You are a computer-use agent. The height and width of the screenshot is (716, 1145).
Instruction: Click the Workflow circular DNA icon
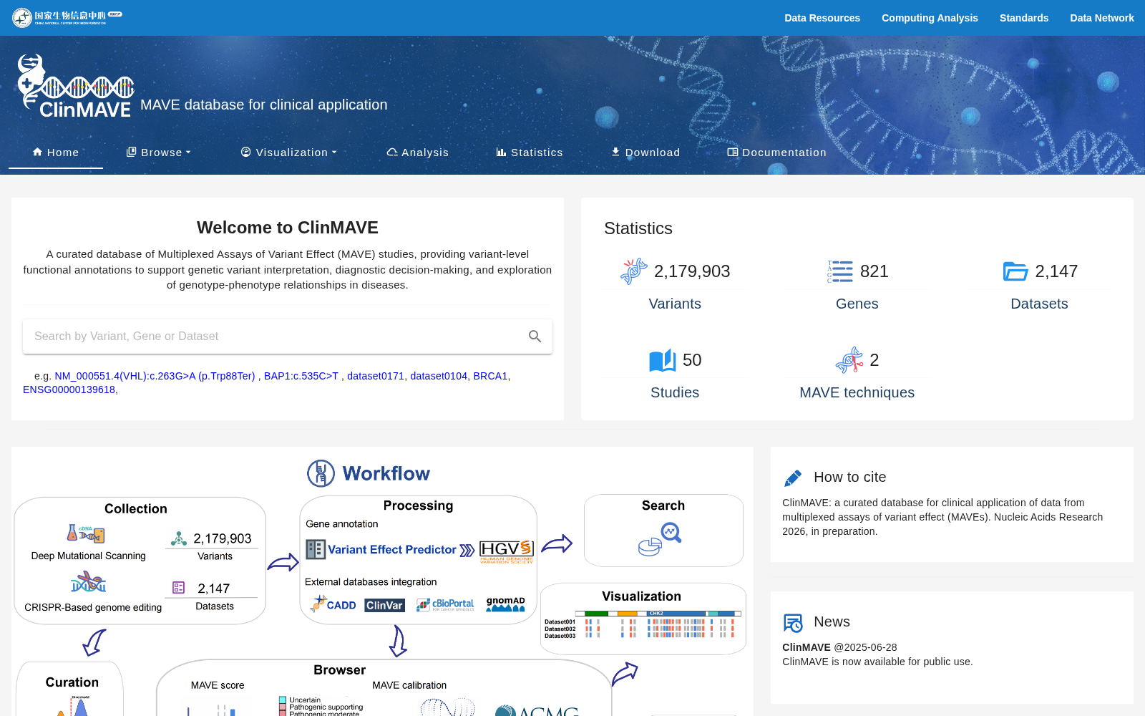[321, 473]
